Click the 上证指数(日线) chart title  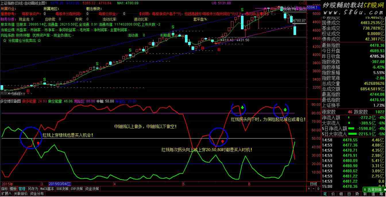tap(12, 3)
